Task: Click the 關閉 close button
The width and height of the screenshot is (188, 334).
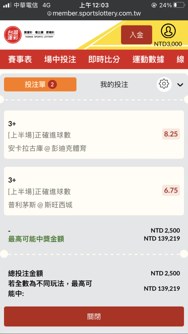Action: click(x=94, y=317)
